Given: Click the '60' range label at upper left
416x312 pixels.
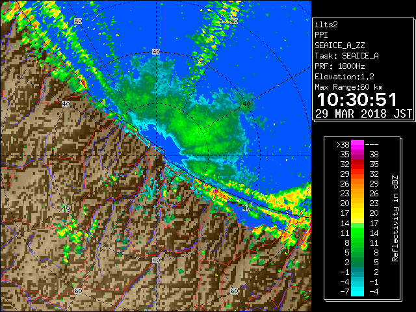Looking at the screenshot, I should click(x=78, y=21).
